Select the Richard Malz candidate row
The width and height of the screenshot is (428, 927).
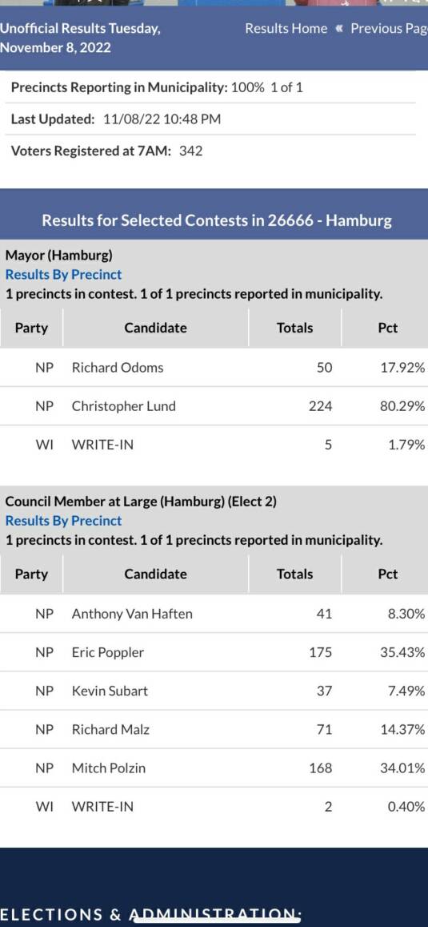(x=214, y=730)
